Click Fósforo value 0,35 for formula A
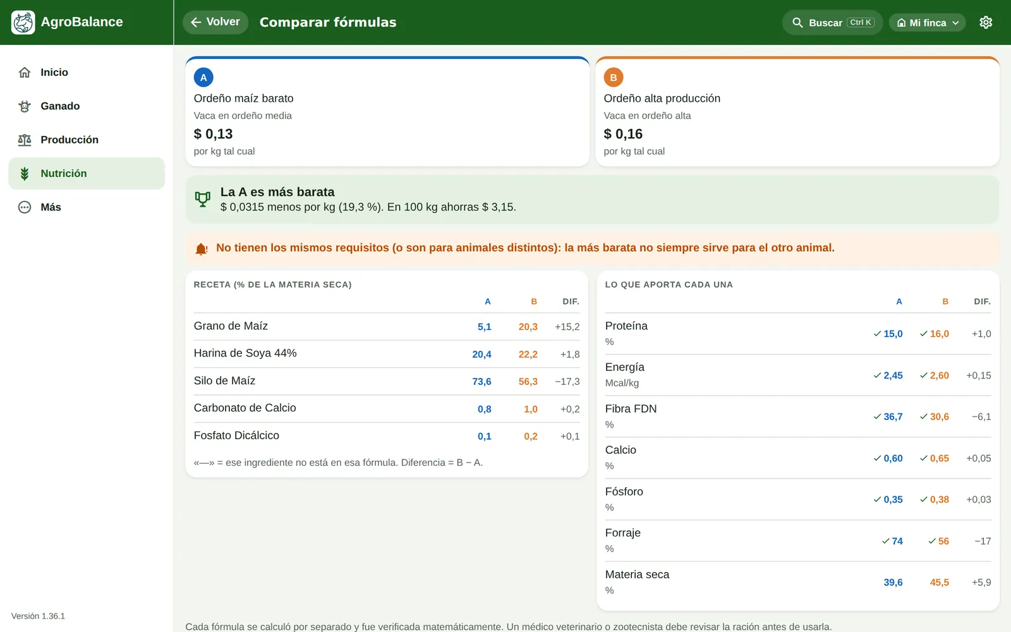1011x632 pixels. click(893, 500)
